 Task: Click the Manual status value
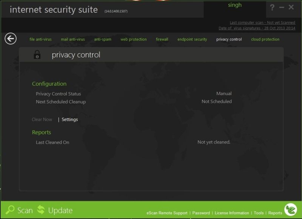224,93
